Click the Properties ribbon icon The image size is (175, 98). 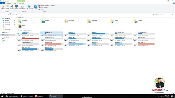click(3, 7)
